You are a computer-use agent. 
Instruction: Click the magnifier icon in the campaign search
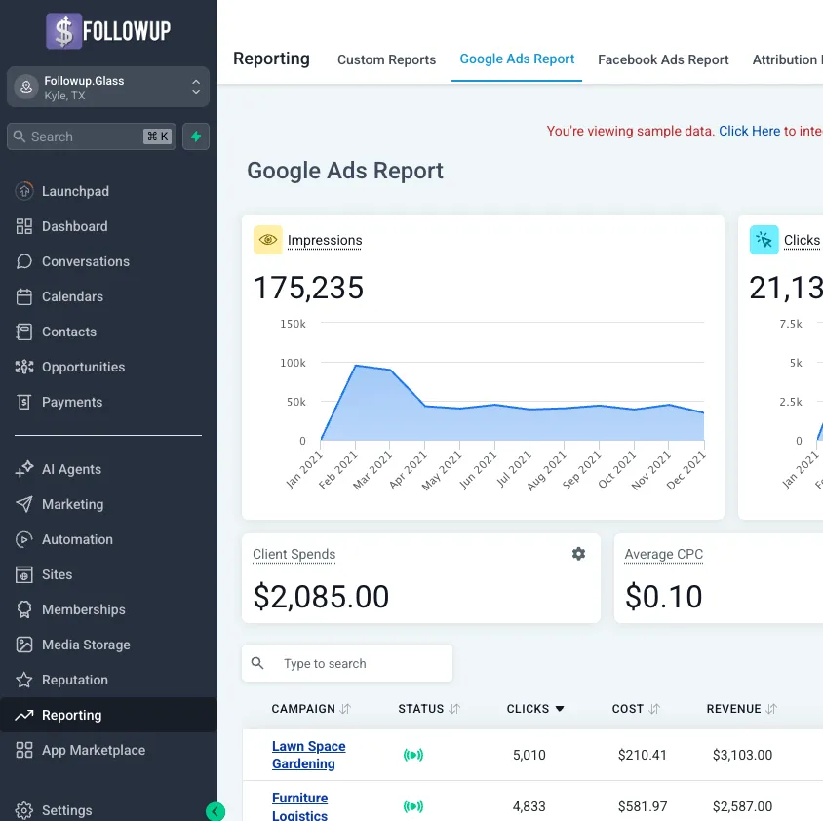[x=257, y=663]
